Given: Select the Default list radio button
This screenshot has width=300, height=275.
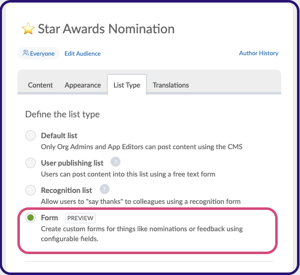Looking at the screenshot, I should click(x=31, y=135).
